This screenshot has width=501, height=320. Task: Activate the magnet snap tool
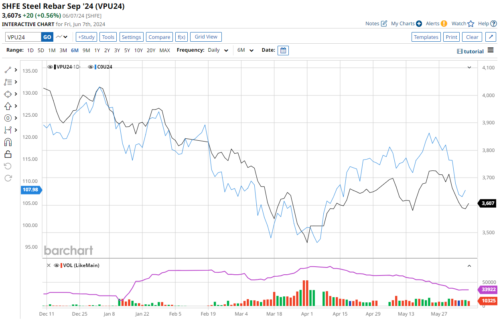(8, 142)
